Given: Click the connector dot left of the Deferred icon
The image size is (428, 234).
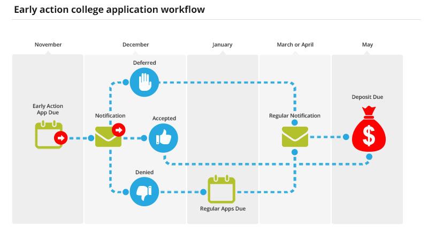Looking at the screenshot, I should pos(126,82).
